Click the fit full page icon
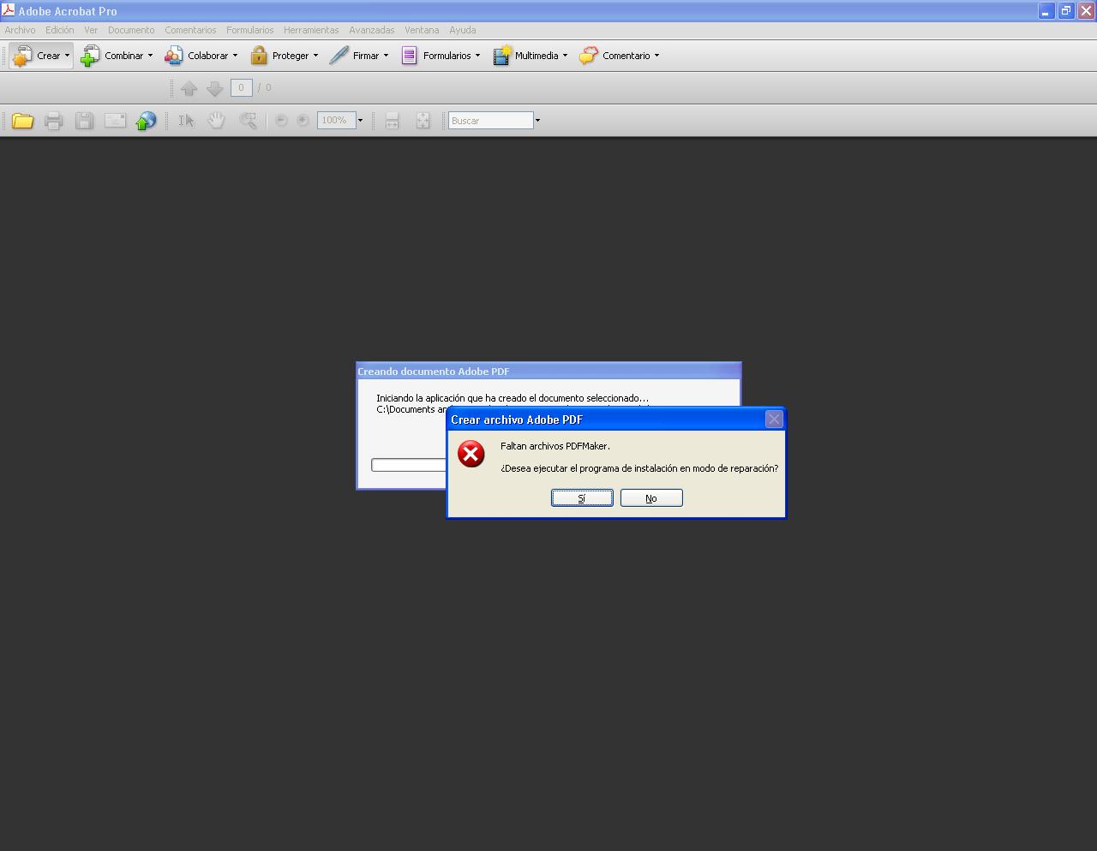The height and width of the screenshot is (851, 1097). click(423, 121)
